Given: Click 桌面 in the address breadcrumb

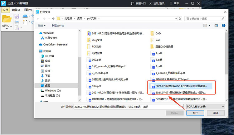Looking at the screenshot, I should (x=80, y=18).
